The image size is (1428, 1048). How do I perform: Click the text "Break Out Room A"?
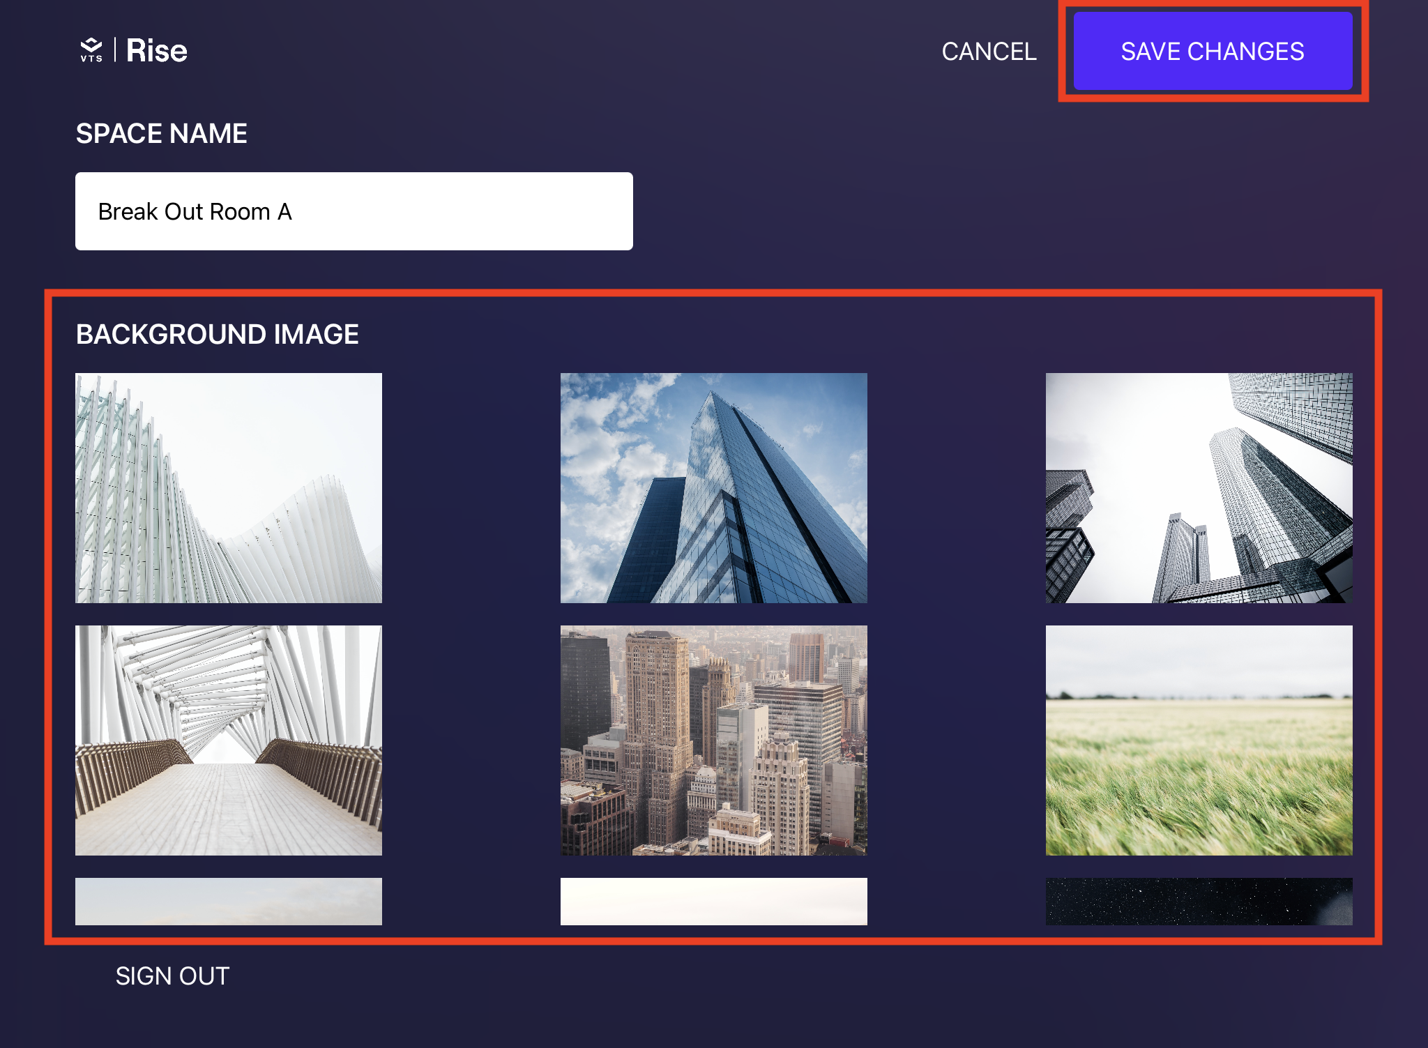195,212
